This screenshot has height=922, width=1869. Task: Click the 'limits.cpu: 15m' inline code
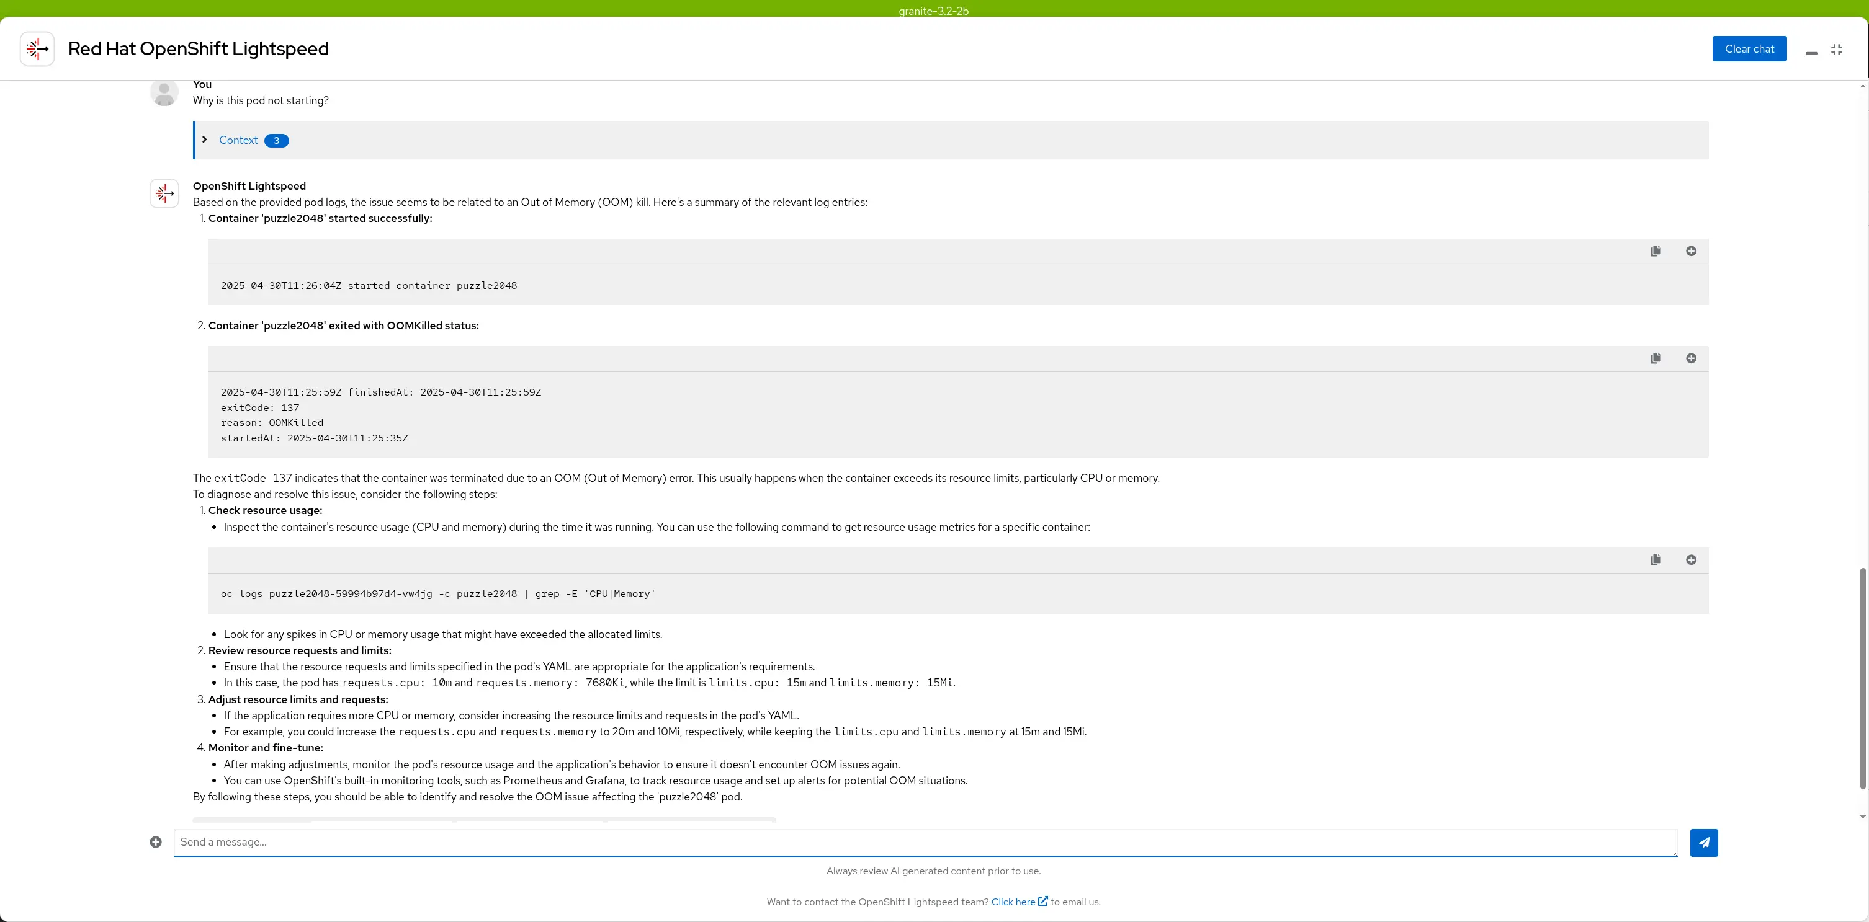(758, 683)
